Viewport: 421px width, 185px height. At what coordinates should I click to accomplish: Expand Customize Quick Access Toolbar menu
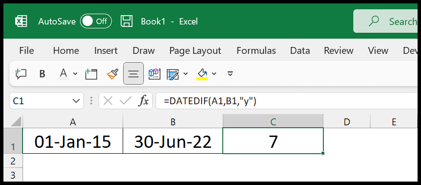pos(230,73)
